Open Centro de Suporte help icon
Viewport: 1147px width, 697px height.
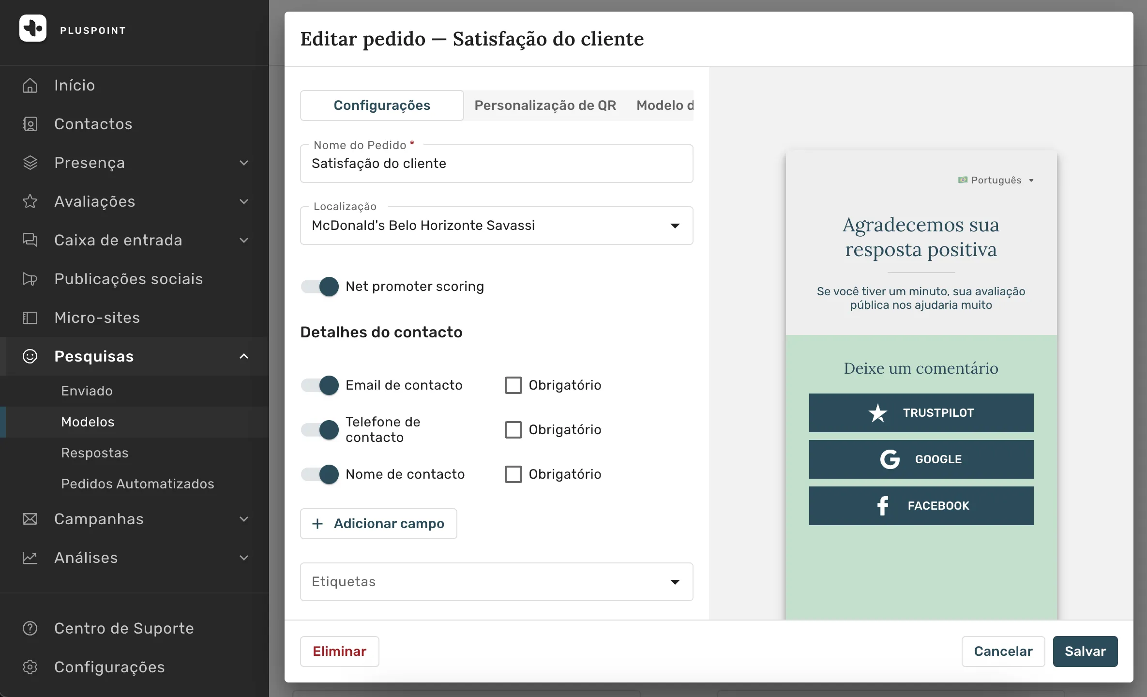(30, 628)
